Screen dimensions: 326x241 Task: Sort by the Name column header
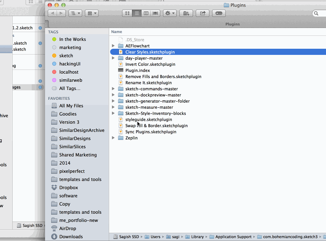click(117, 32)
